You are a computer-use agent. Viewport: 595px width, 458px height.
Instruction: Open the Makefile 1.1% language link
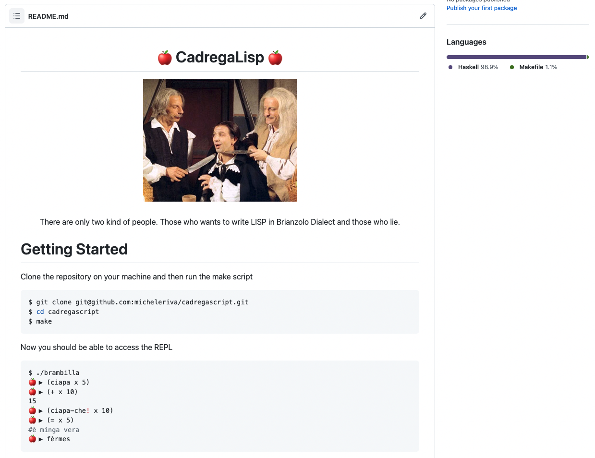coord(534,67)
